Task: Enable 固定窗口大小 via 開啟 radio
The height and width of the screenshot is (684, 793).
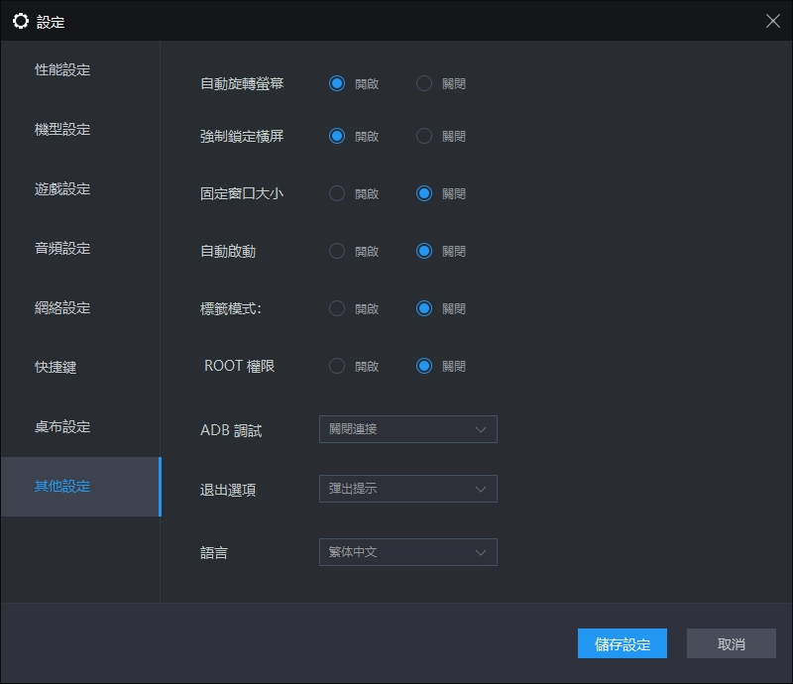Action: [x=337, y=193]
